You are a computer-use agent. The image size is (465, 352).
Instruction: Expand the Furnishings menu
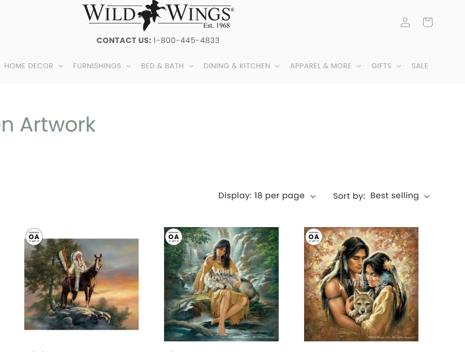(102, 66)
